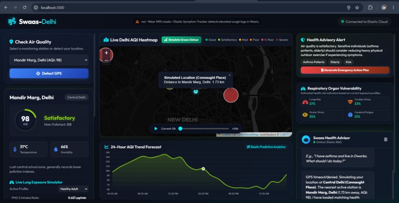Viewport: 399px width, 203px height.
Task: Bookmark this page with the star icon
Action: coord(357,7)
